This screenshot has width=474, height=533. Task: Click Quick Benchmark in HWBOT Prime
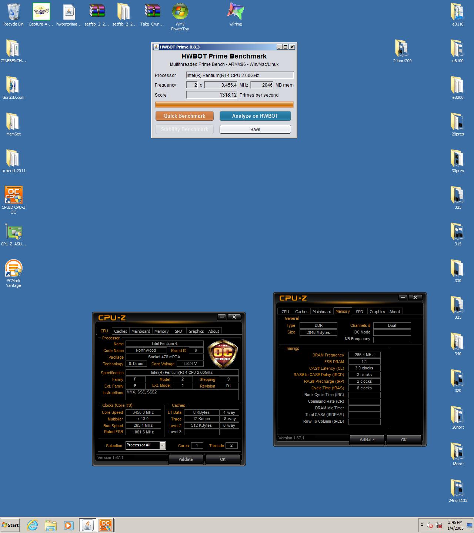[x=184, y=116]
